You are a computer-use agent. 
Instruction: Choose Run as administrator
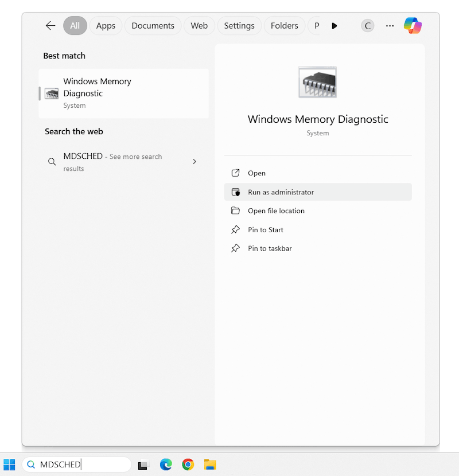[318, 192]
